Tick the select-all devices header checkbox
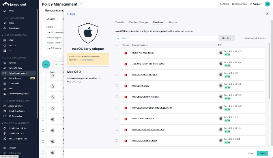 coord(116,45)
